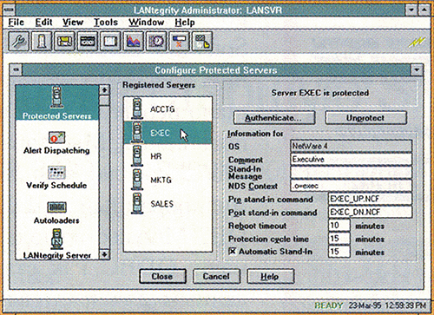
Task: Click the Post stand-in command field
Action: [x=370, y=212]
